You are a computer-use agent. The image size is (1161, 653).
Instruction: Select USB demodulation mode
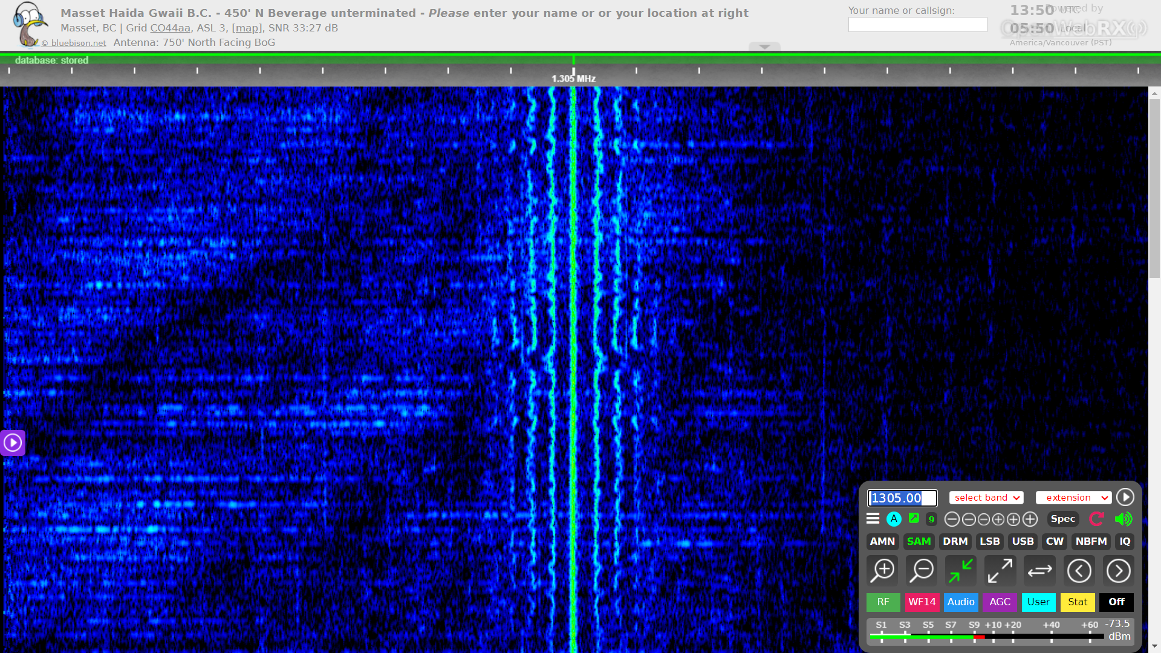(1023, 542)
